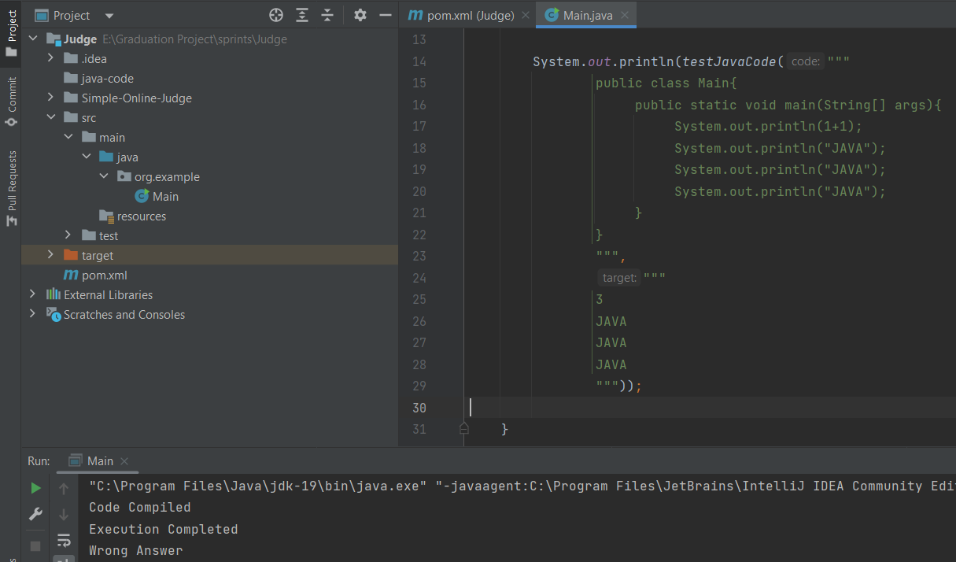
Task: Expand the target folder
Action: coord(50,255)
